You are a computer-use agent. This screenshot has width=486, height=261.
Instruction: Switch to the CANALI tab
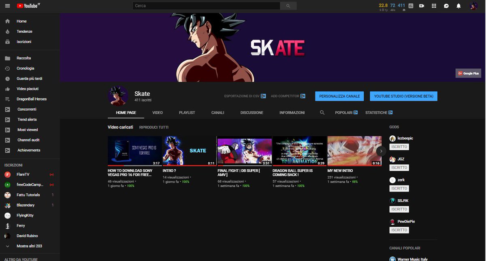pyautogui.click(x=217, y=113)
